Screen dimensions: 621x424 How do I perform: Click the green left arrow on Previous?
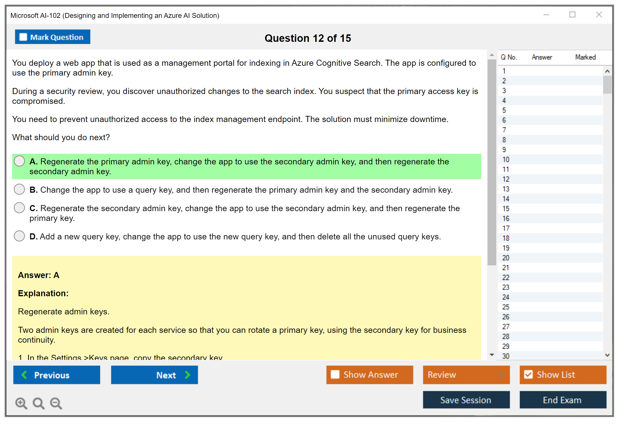[24, 375]
